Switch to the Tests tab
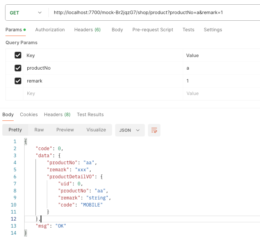Screen dimensions: 260x244 pyautogui.click(x=189, y=30)
